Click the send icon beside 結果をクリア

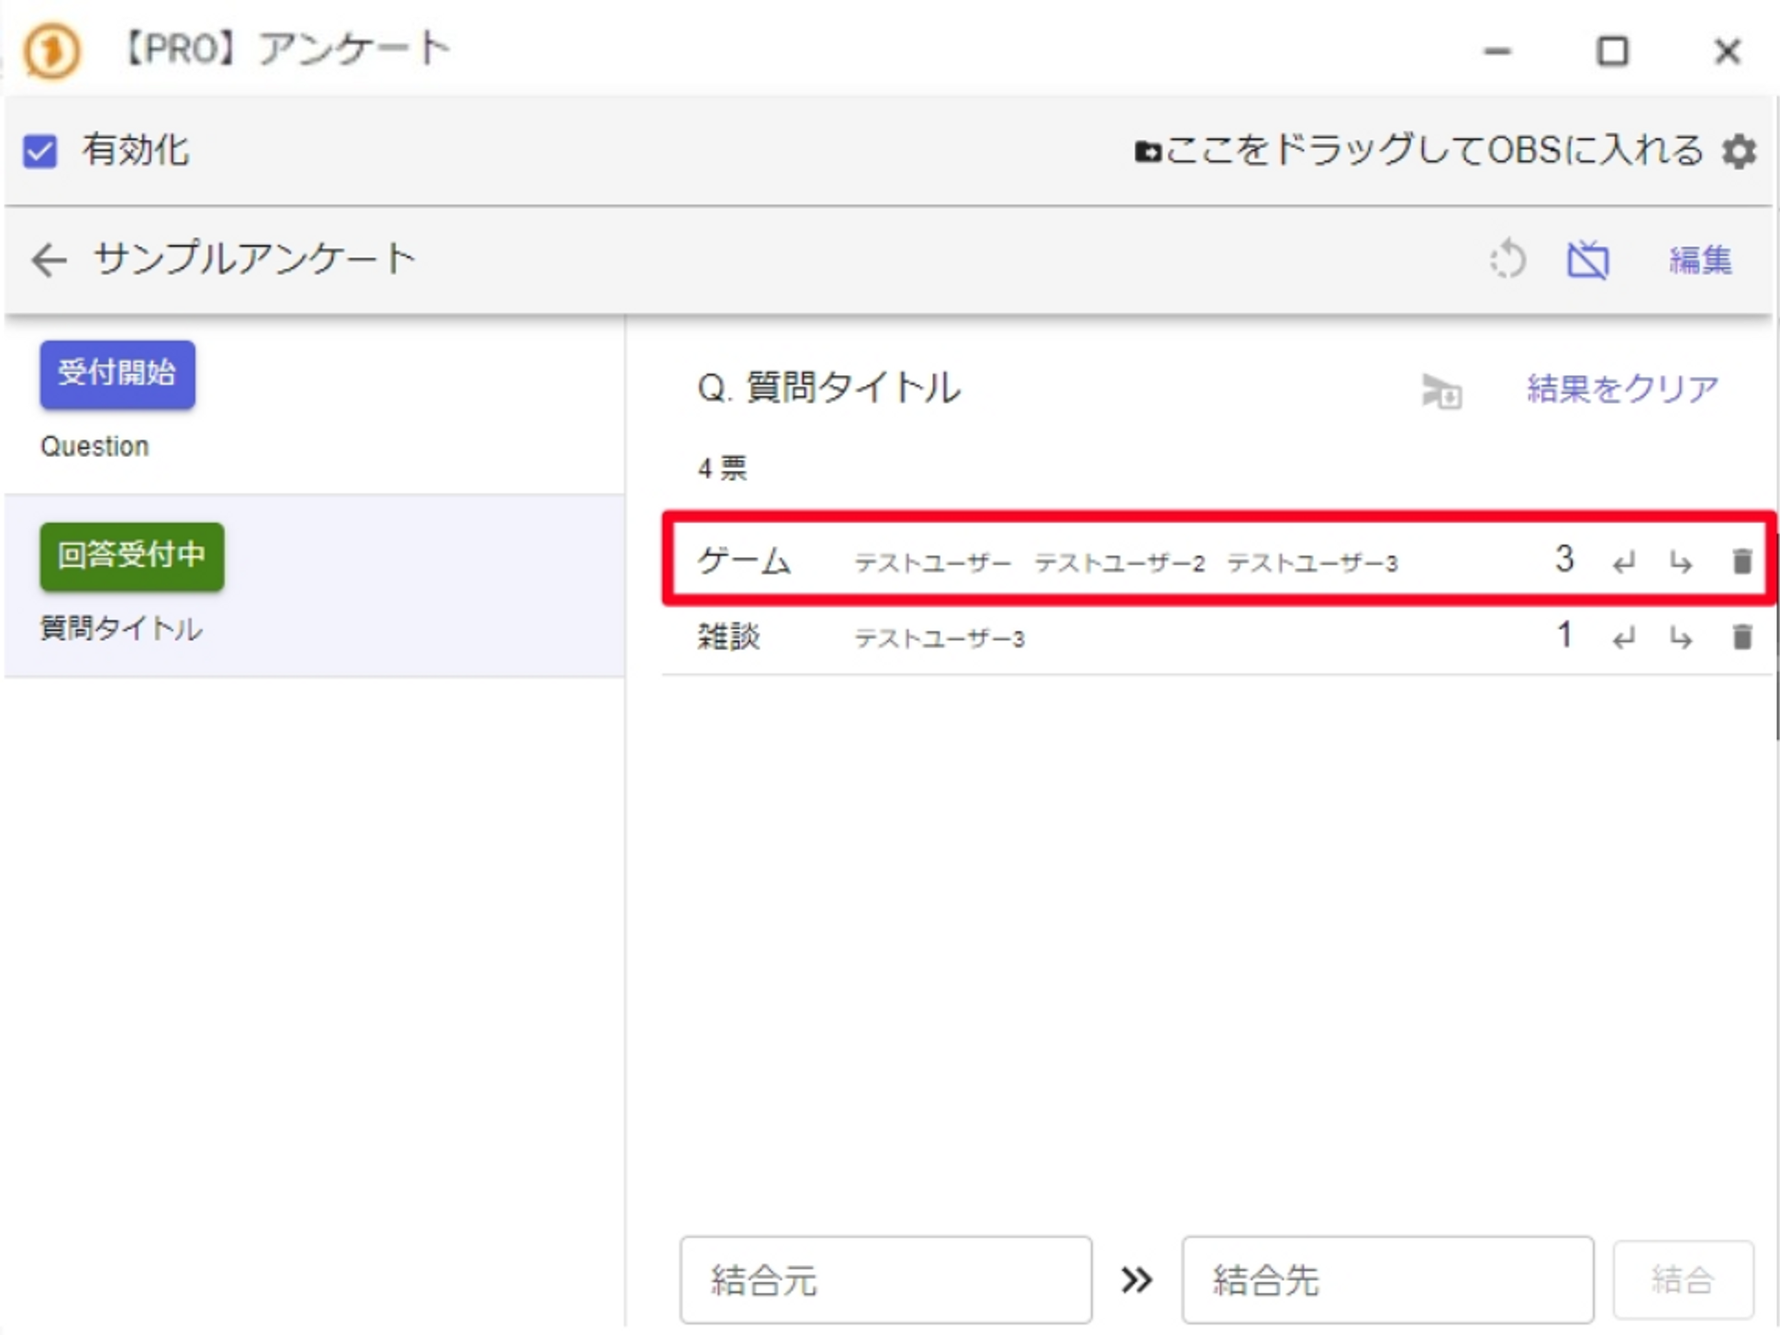[x=1441, y=391]
